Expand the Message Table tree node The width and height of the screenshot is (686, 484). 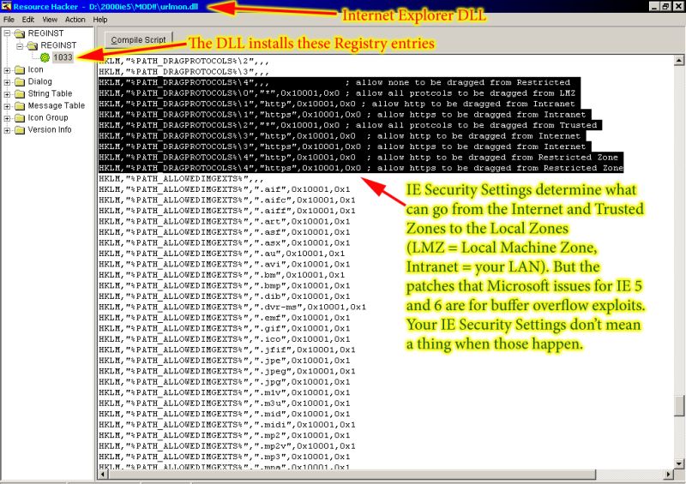[8, 106]
